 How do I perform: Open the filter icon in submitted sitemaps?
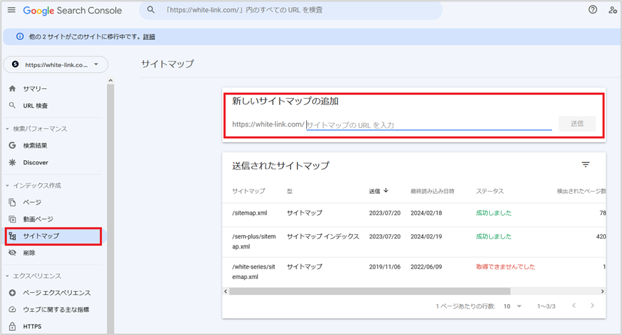point(586,165)
